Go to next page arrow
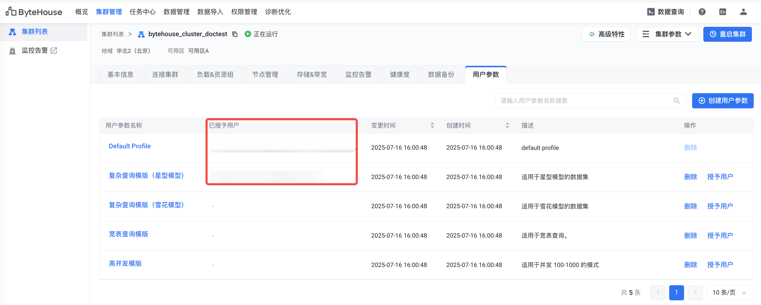The image size is (761, 305). (695, 293)
